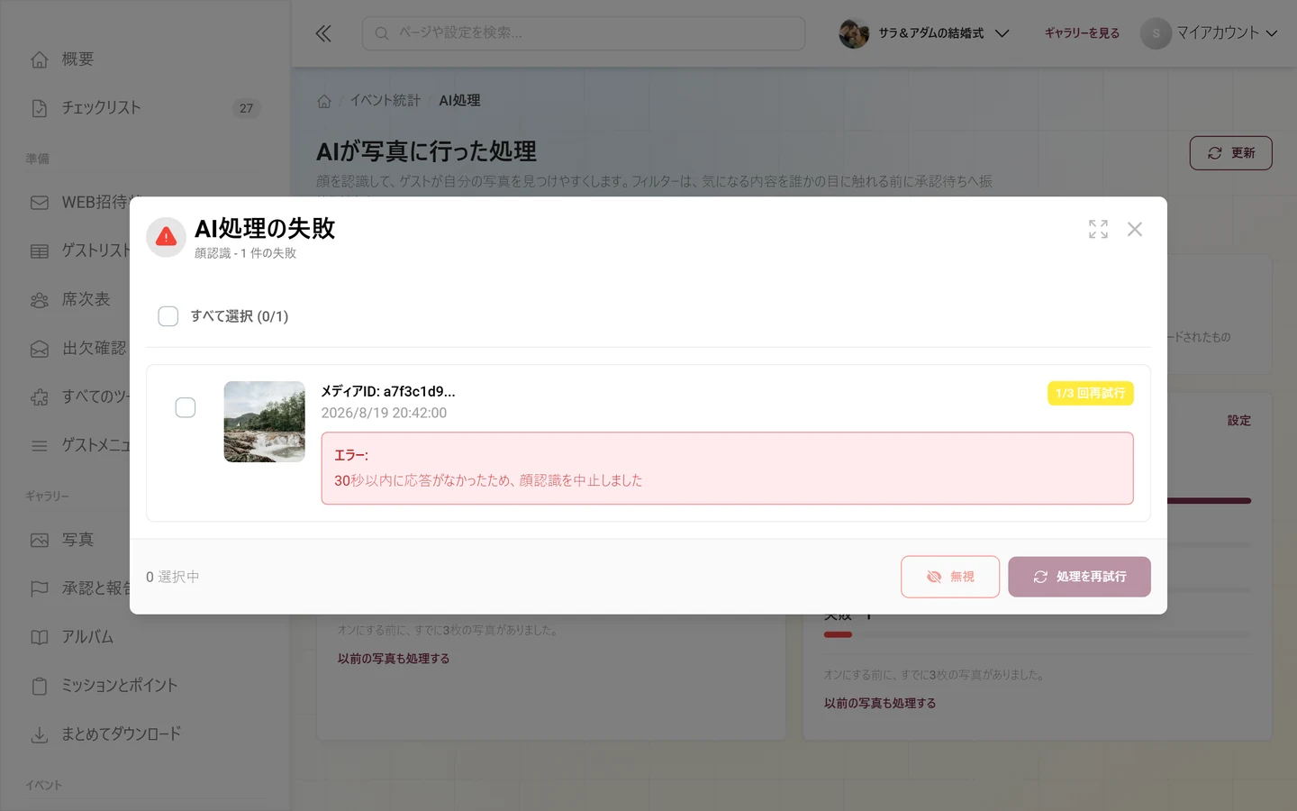Click the 無視 button
Viewport: 1297px width, 811px height.
pos(950,577)
